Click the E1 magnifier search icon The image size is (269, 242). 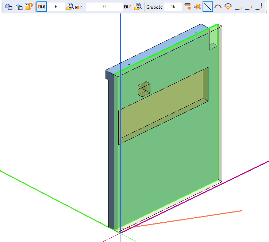(x=138, y=7)
